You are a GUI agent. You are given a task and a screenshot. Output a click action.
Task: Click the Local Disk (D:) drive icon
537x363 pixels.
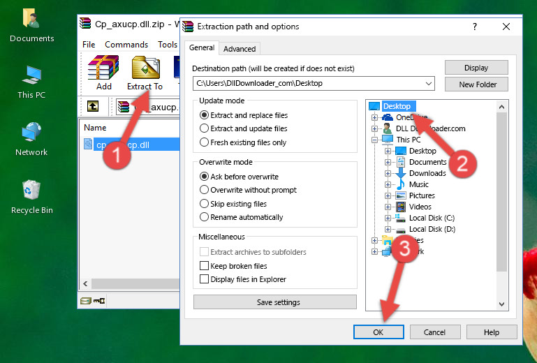(401, 230)
